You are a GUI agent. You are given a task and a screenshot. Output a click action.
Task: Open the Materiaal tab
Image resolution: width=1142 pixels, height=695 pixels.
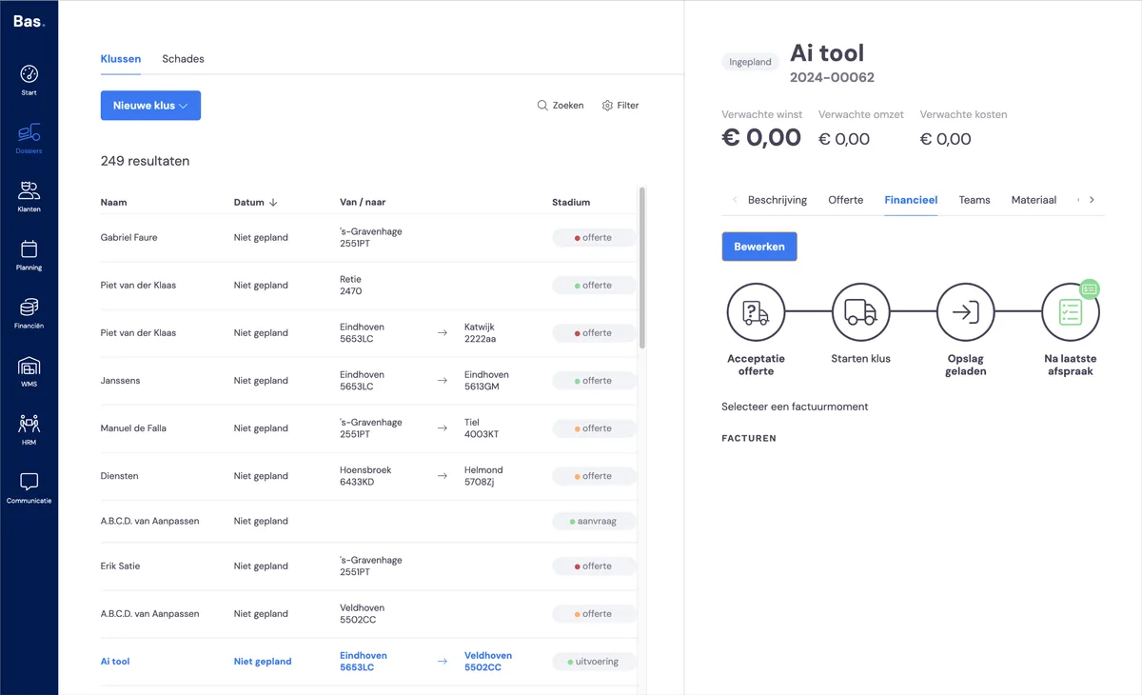tap(1034, 200)
